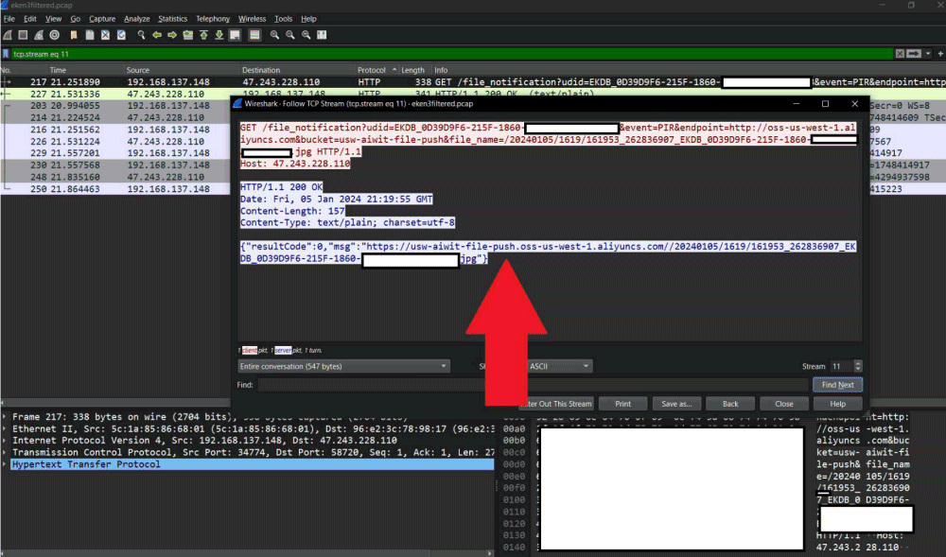Go back to the previous packet
The height and width of the screenshot is (557, 946).
(157, 35)
